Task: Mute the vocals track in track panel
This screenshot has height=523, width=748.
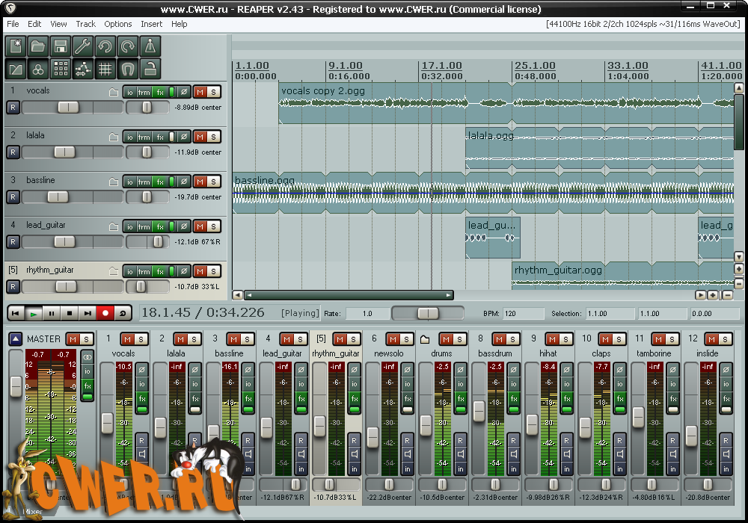Action: coord(200,92)
